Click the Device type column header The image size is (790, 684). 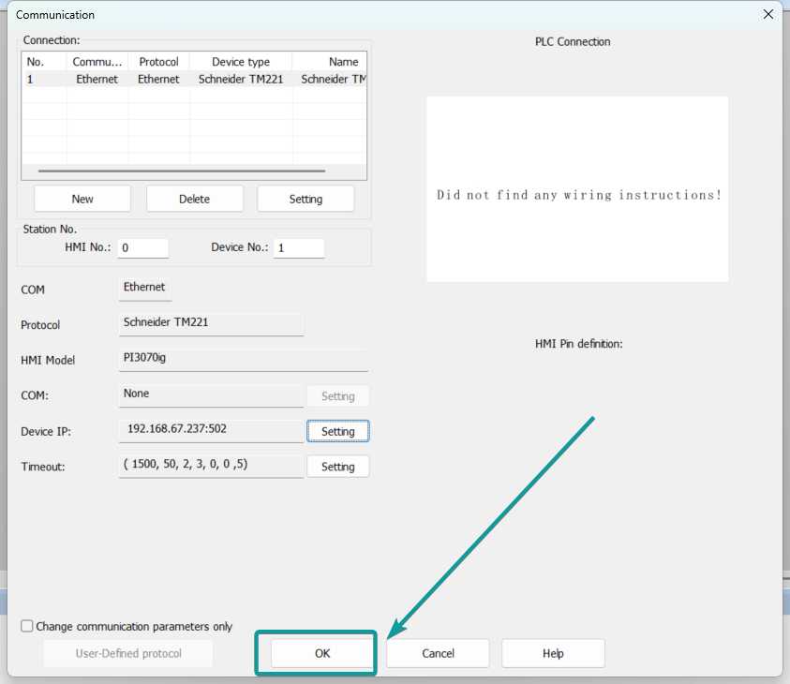click(240, 62)
